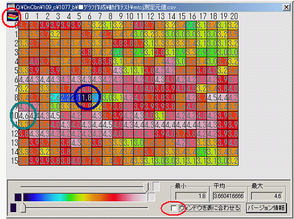Click the upper slider handle above color bar
This screenshot has height=219, width=294.
(146, 187)
